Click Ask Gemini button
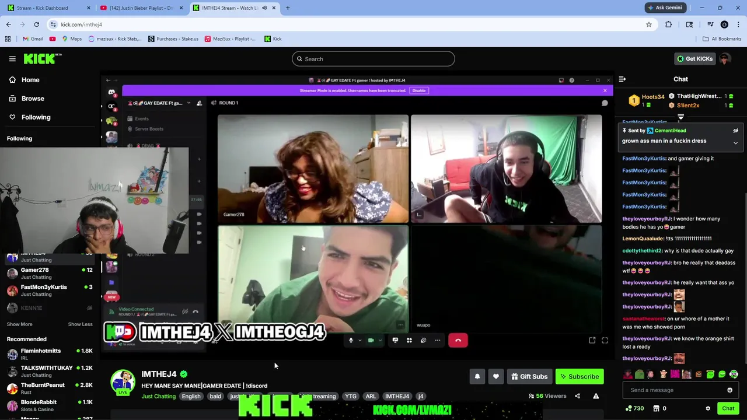This screenshot has height=420, width=747. tap(665, 8)
